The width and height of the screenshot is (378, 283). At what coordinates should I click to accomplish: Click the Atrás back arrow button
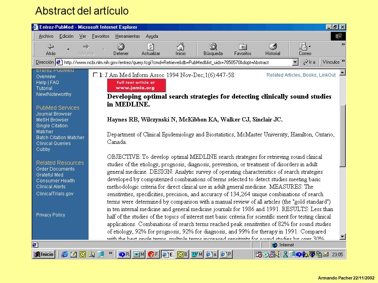[x=51, y=50]
